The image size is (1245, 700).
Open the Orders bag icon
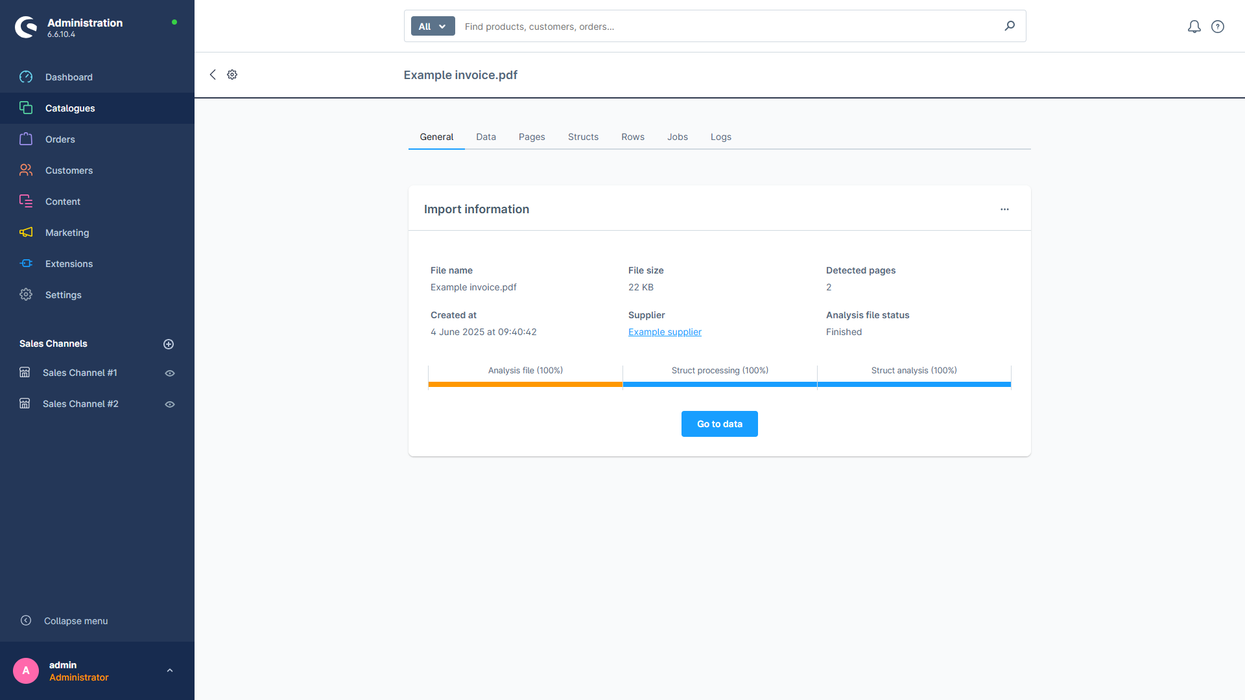(x=26, y=139)
